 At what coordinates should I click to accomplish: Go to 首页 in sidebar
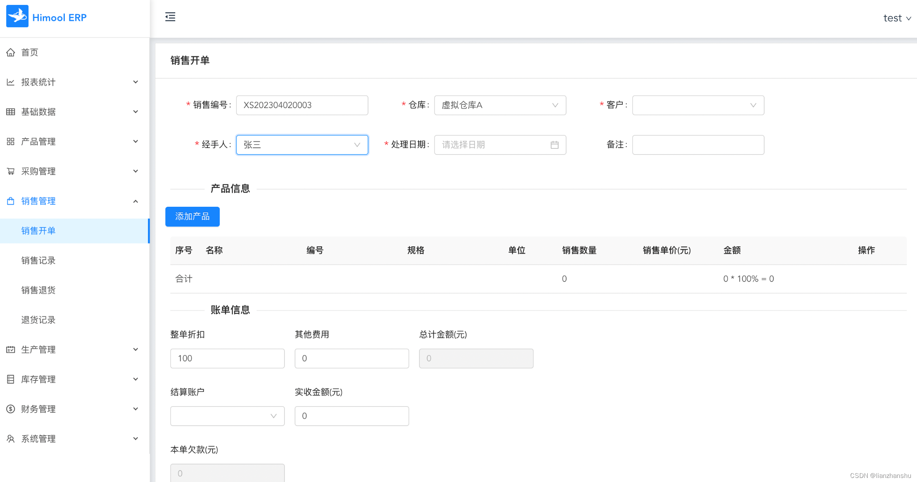[75, 52]
